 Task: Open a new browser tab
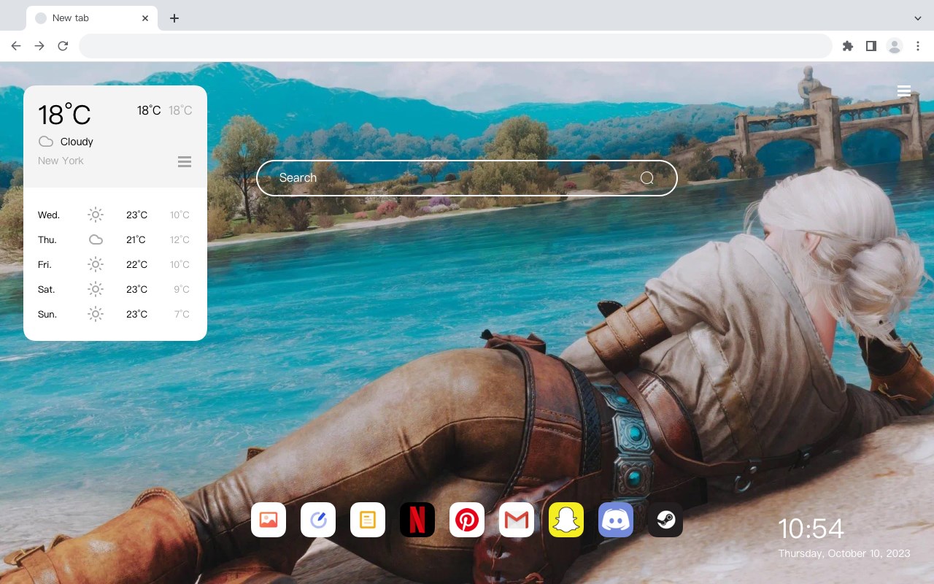coord(174,18)
